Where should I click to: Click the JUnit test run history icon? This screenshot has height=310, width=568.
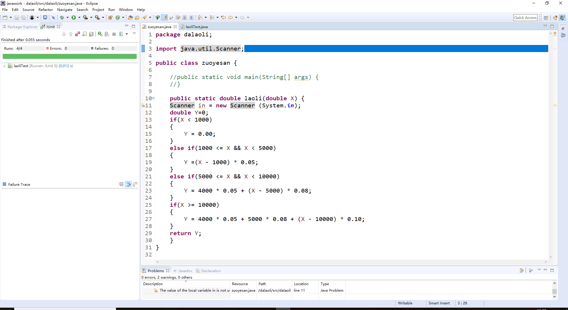pyautogui.click(x=121, y=34)
